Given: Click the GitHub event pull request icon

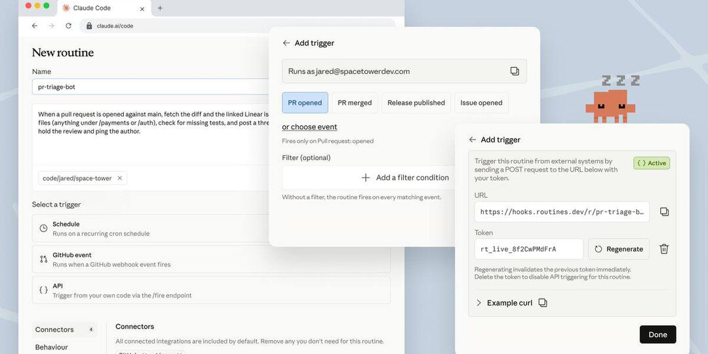Looking at the screenshot, I should (x=43, y=259).
